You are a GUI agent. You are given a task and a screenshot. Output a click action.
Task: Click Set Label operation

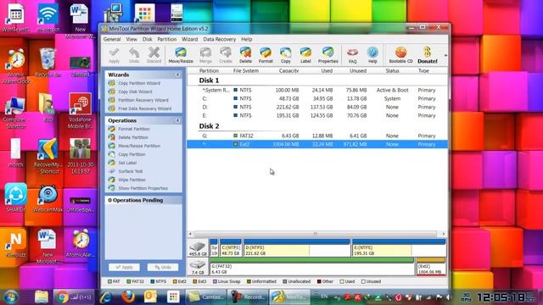127,163
